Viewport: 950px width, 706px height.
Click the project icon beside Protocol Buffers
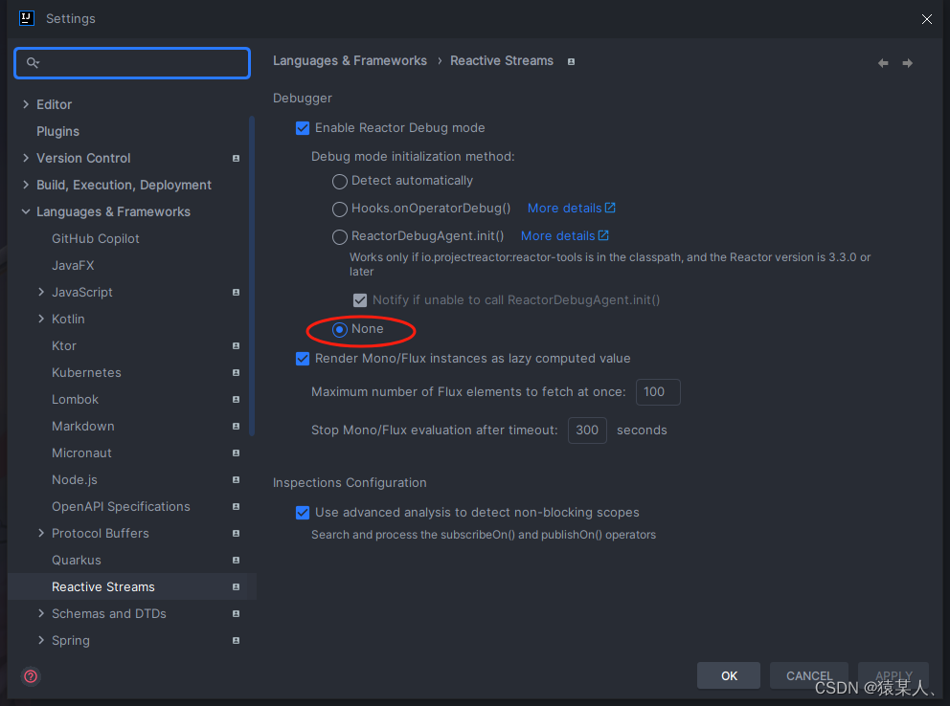(x=236, y=533)
